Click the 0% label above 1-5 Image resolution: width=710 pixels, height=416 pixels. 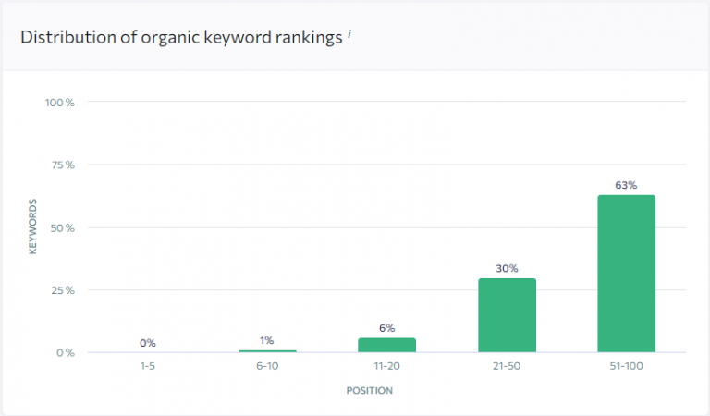click(148, 343)
